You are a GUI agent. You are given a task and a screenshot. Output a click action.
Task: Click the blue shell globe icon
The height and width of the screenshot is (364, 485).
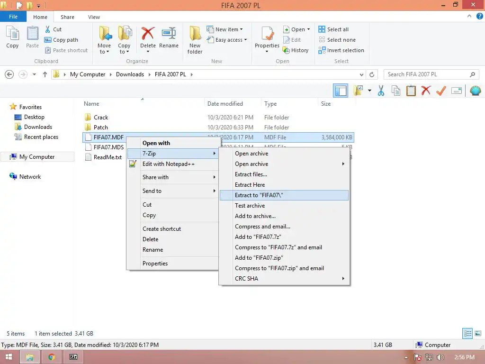point(476,91)
